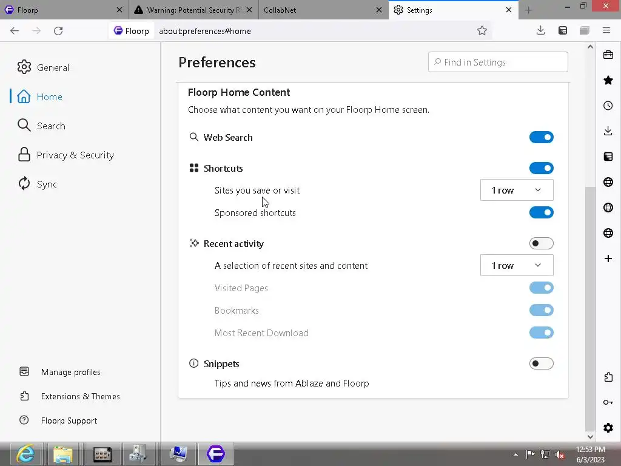Open the history clock in sidebar
The image size is (621, 466).
tap(608, 106)
